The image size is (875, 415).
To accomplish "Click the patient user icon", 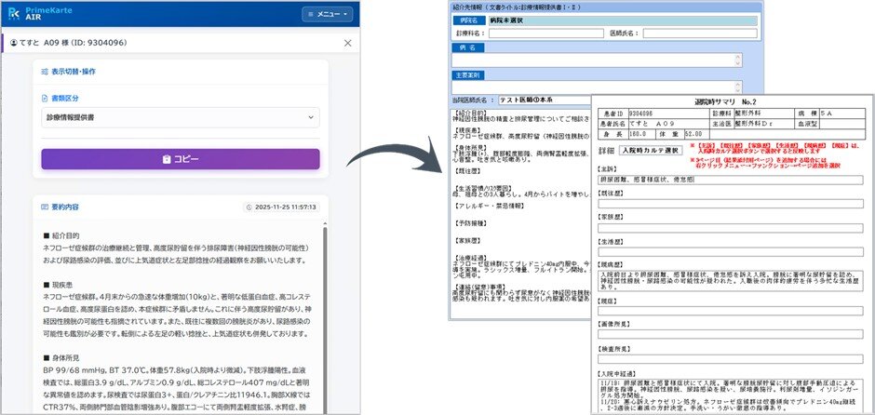I will coord(14,43).
